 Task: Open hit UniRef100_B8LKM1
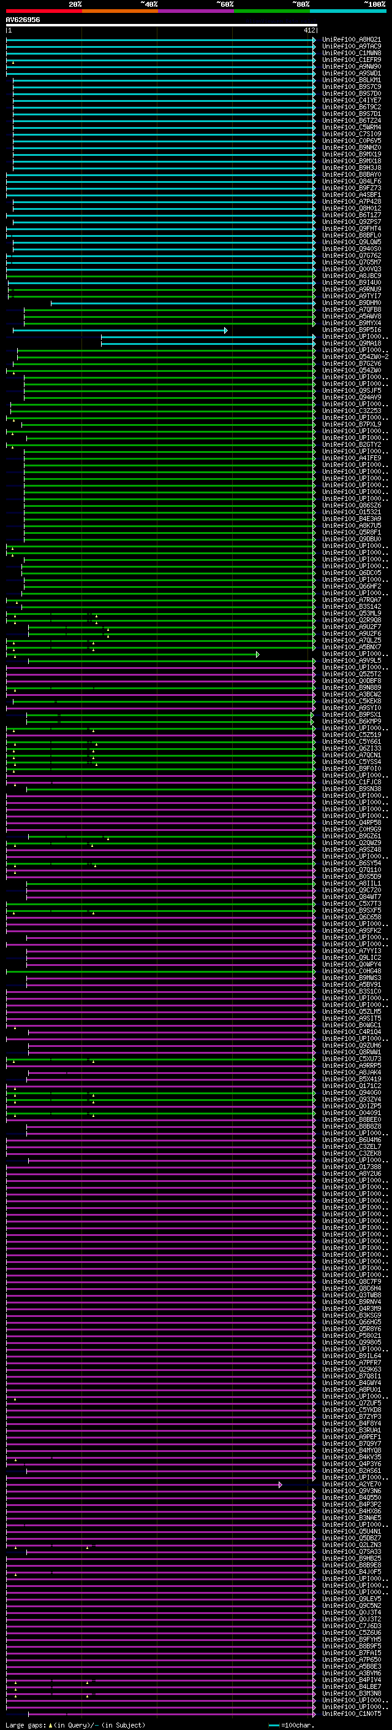point(352,80)
